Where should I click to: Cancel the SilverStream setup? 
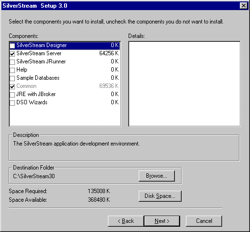(x=204, y=221)
